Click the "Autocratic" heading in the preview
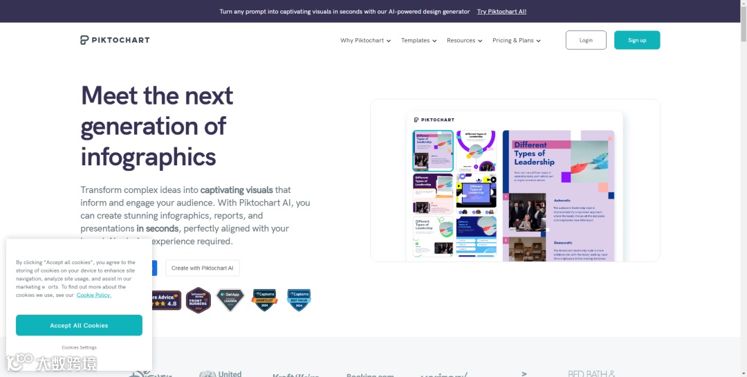 [562, 200]
